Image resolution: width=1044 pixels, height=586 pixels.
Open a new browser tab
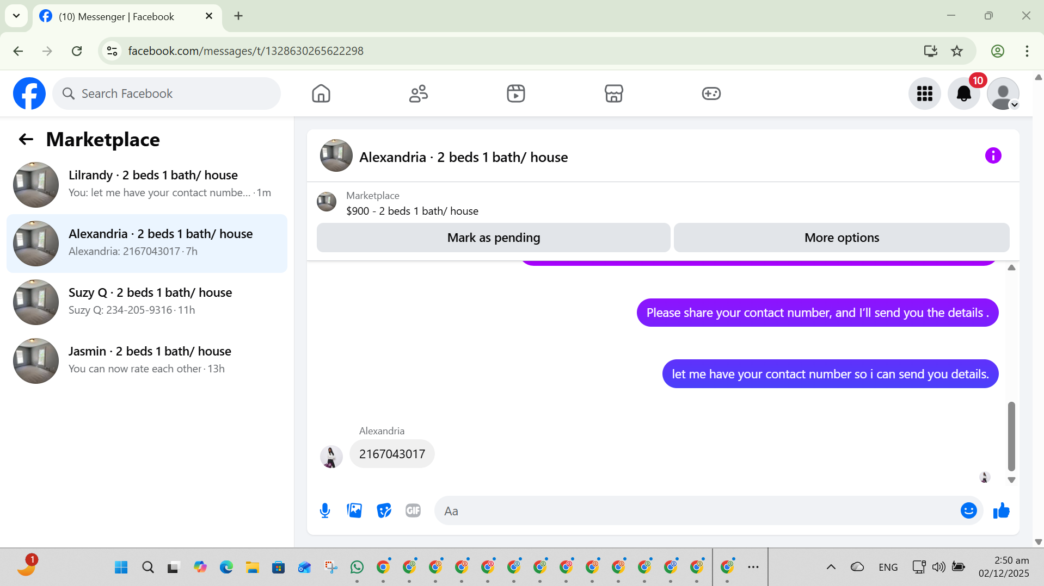[x=238, y=16]
